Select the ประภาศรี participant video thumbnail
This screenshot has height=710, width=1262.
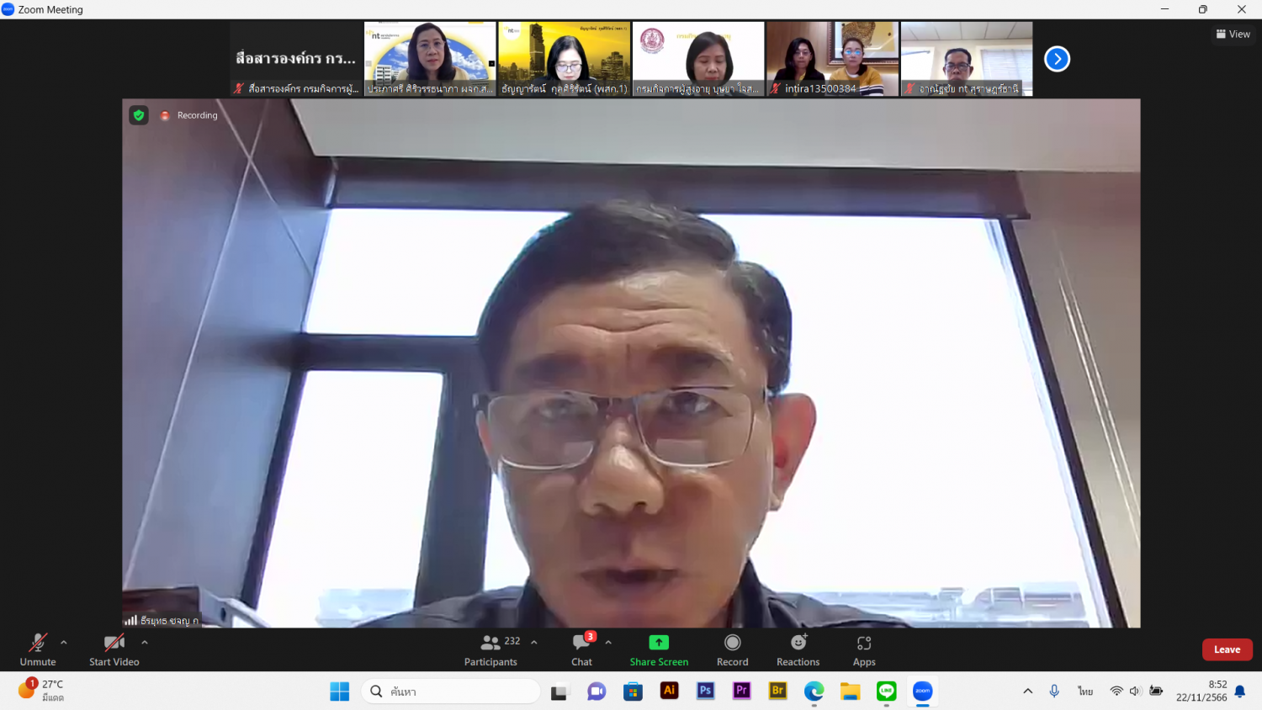[430, 59]
